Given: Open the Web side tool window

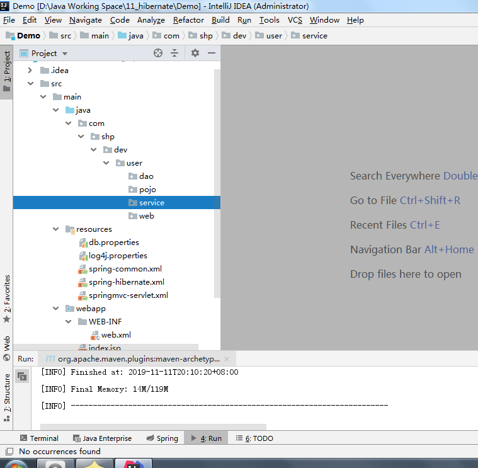Looking at the screenshot, I should click(x=7, y=348).
